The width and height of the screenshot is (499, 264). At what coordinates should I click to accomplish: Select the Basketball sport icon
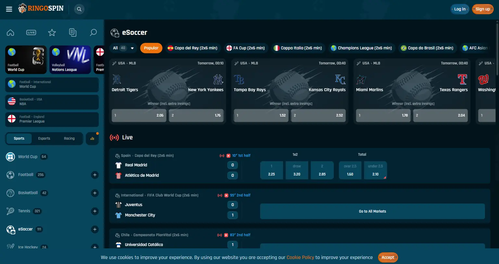(x=10, y=193)
